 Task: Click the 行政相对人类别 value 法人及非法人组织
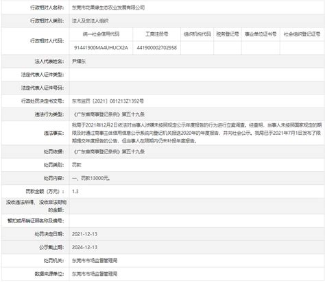90,21
